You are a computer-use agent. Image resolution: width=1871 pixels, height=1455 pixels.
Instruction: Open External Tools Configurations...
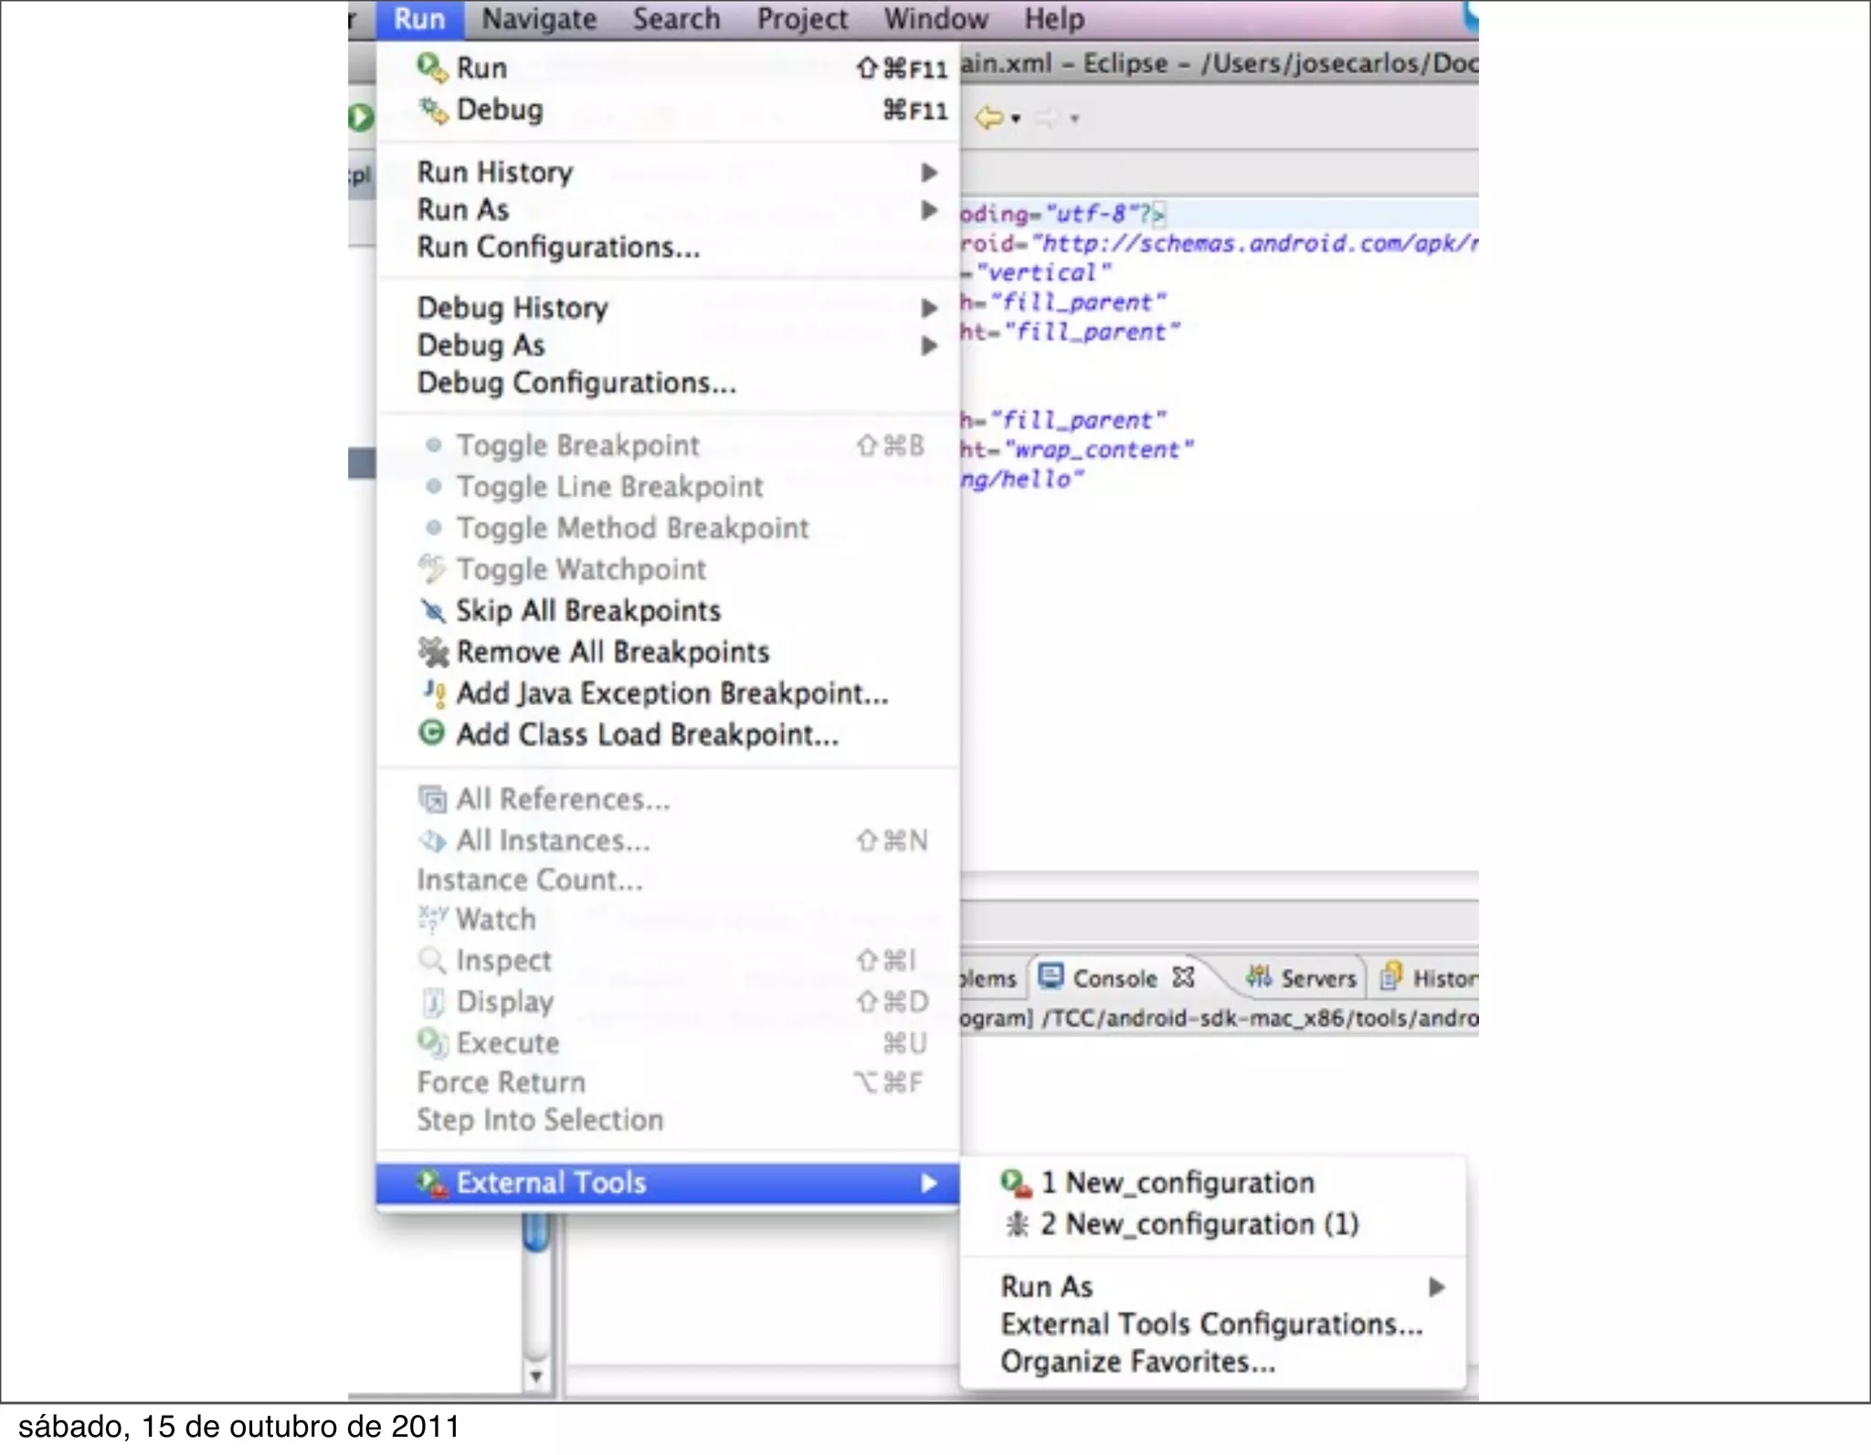pos(1210,1323)
